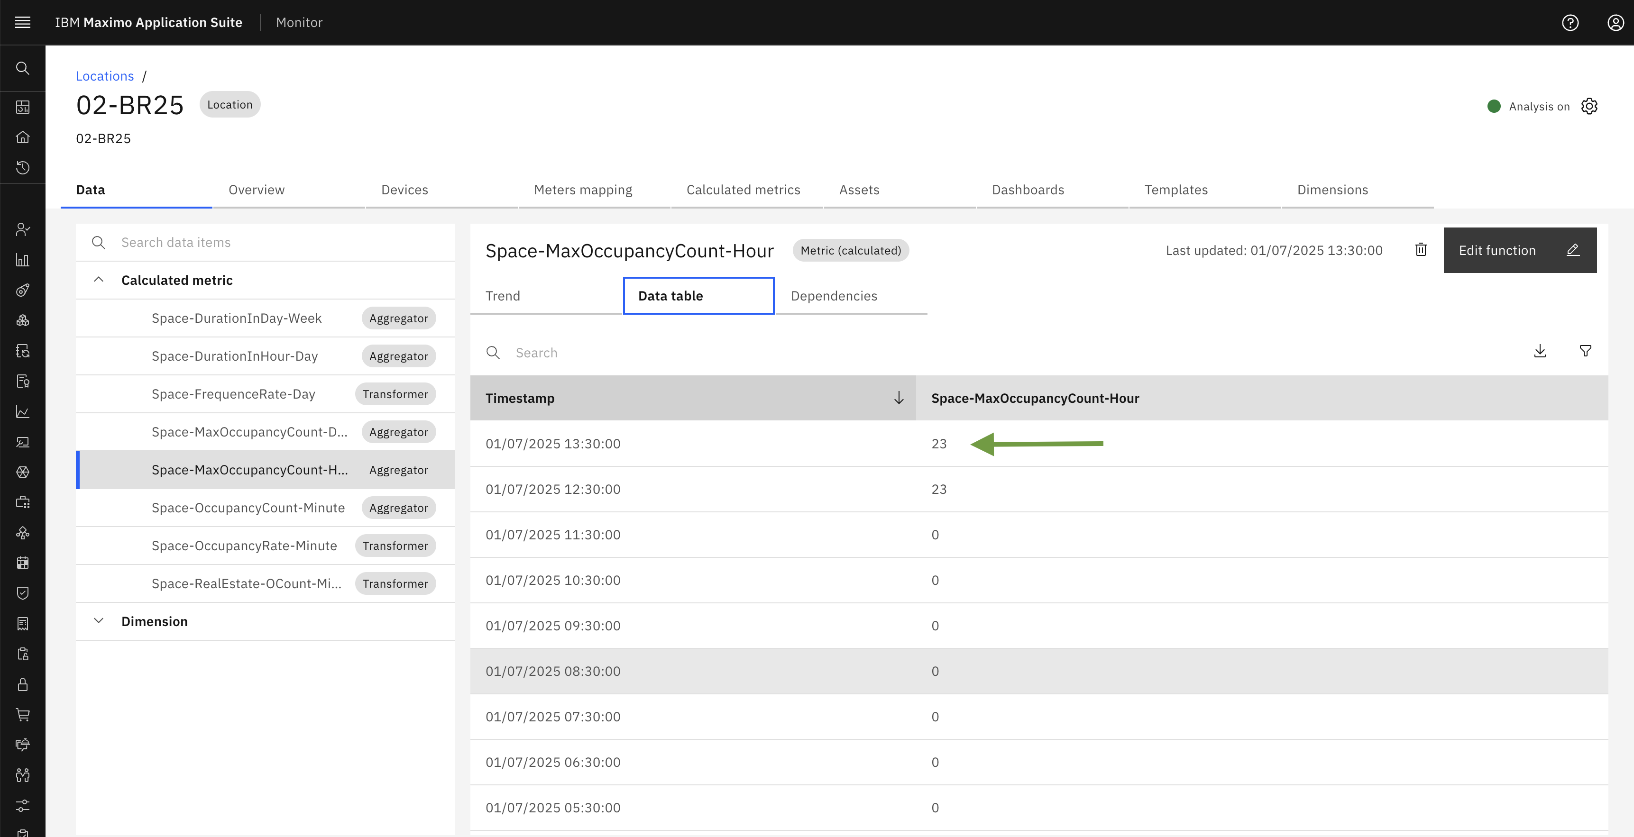Viewport: 1634px width, 837px height.
Task: Click the briefcase sidebar icon
Action: (x=23, y=502)
